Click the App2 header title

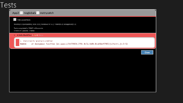pos(16,13)
